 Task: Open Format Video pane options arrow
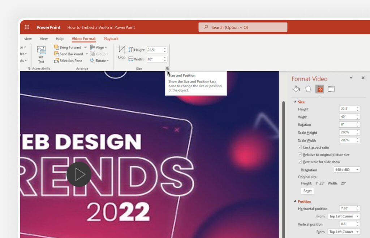coord(351,78)
